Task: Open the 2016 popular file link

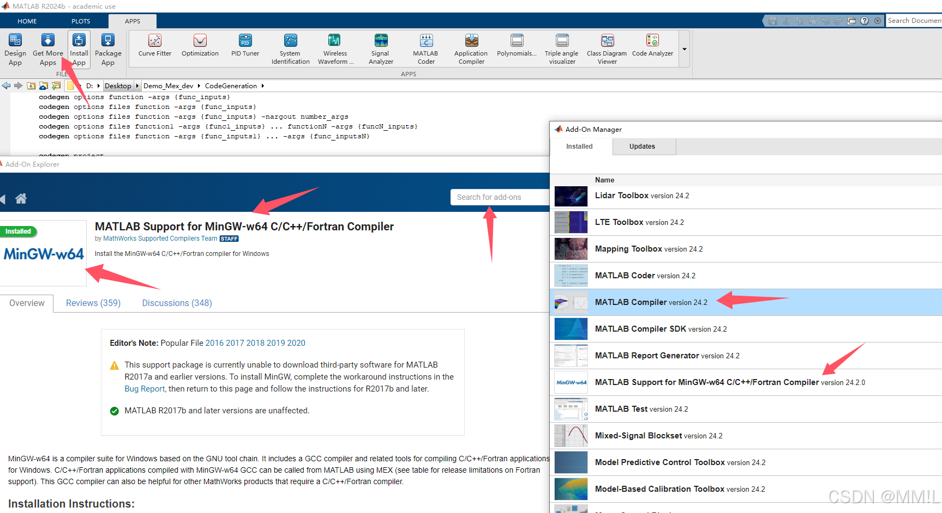Action: (214, 343)
